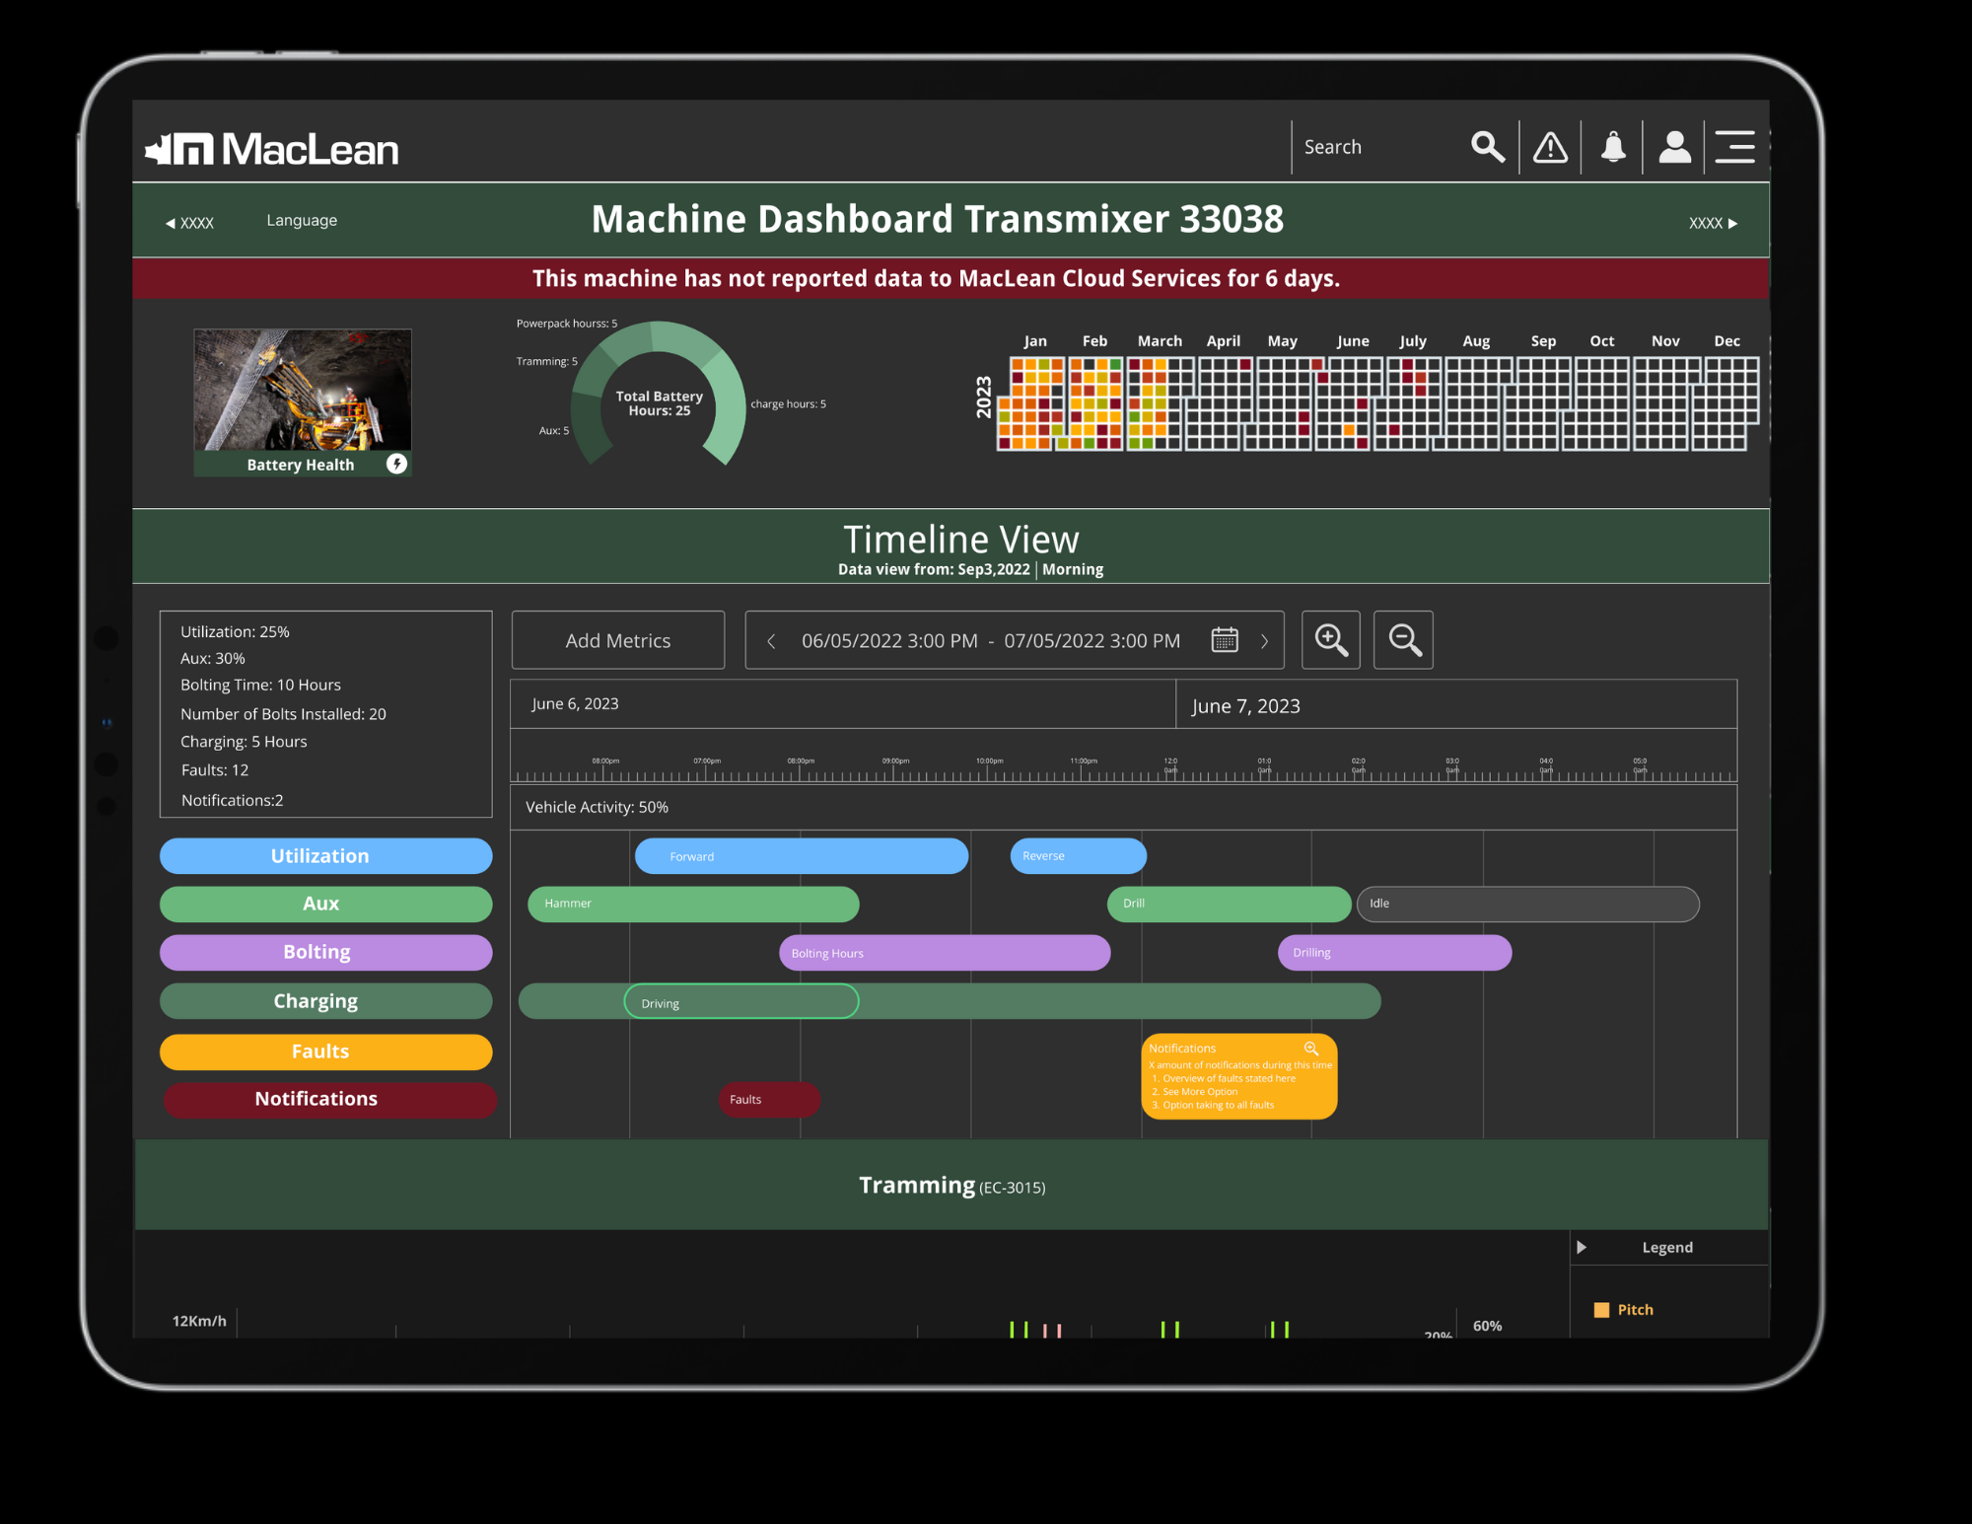The width and height of the screenshot is (1972, 1524).
Task: Click the zoom out timeline icon
Action: [1403, 640]
